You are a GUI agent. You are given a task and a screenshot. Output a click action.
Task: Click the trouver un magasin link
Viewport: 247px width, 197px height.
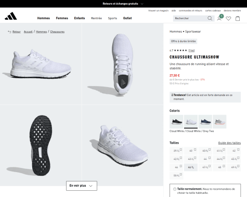point(159,10)
